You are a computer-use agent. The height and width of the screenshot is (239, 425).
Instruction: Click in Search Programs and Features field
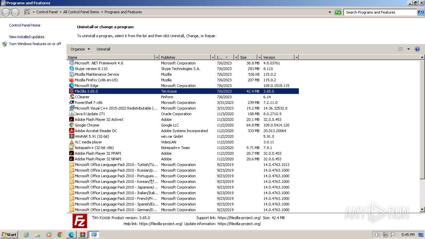pos(380,12)
